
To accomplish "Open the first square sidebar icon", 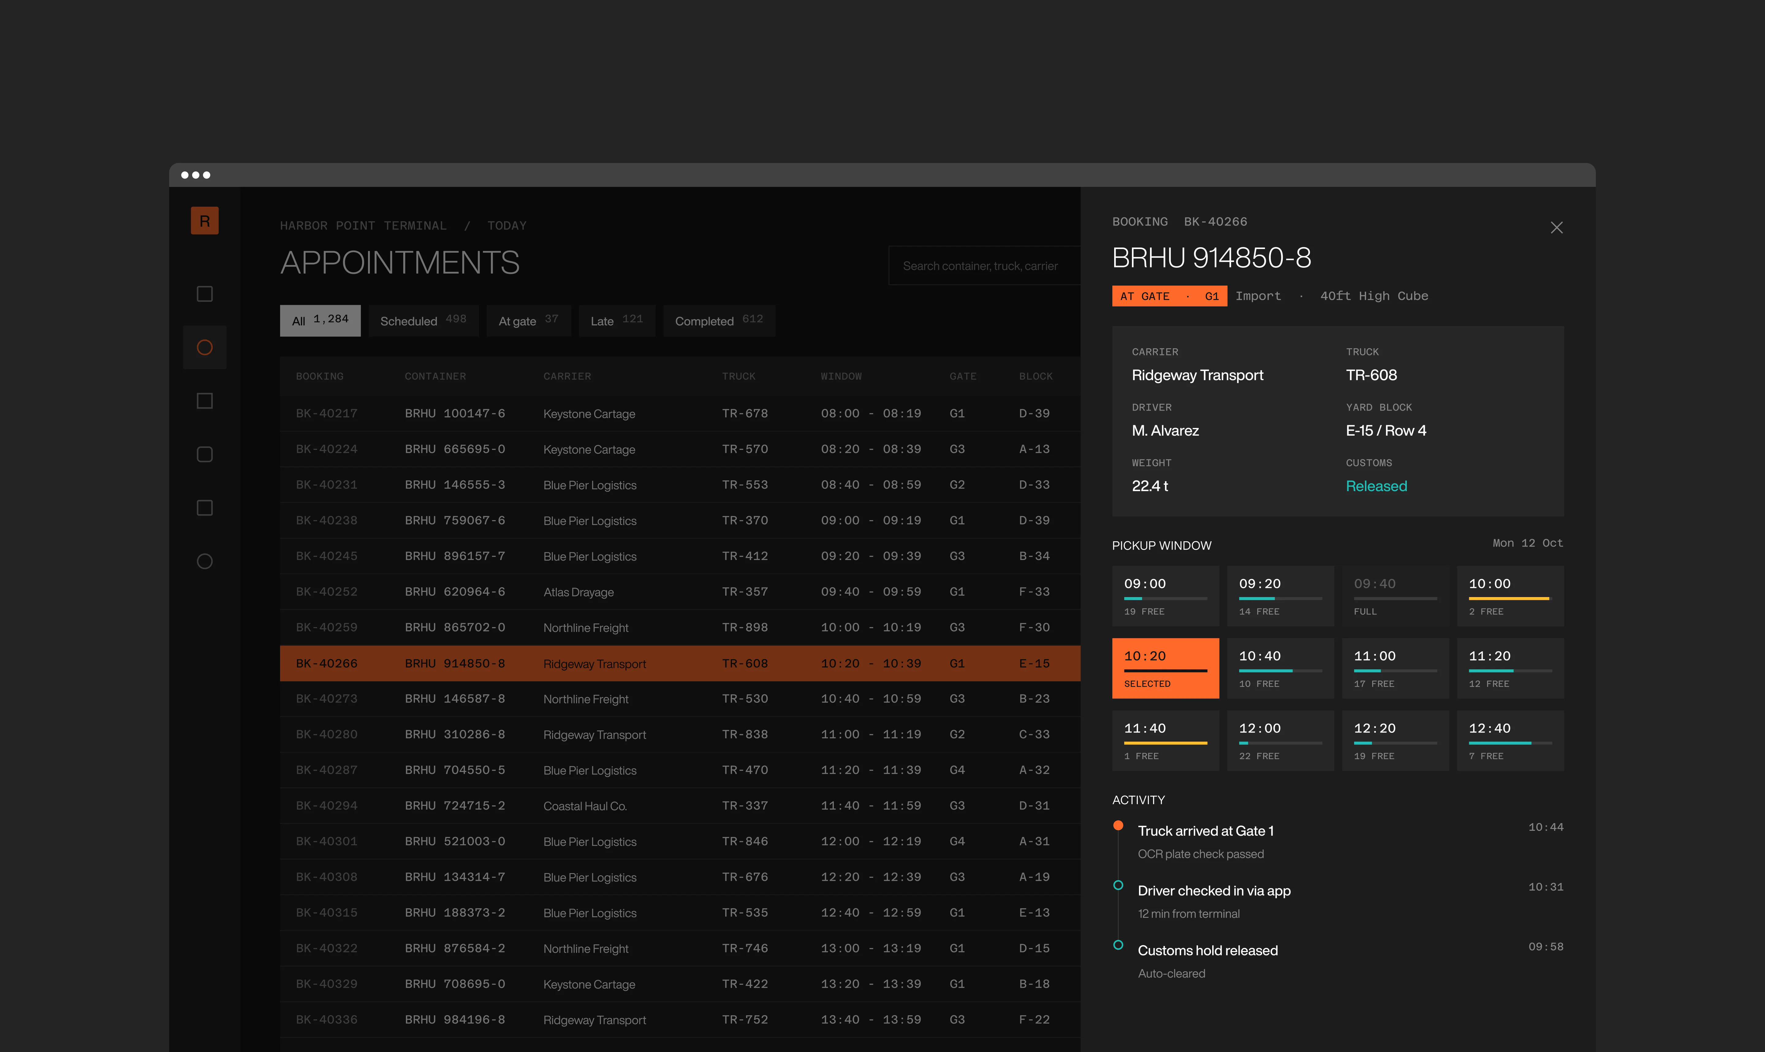I will point(204,293).
